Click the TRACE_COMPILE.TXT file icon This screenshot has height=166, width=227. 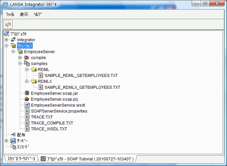point(27,123)
